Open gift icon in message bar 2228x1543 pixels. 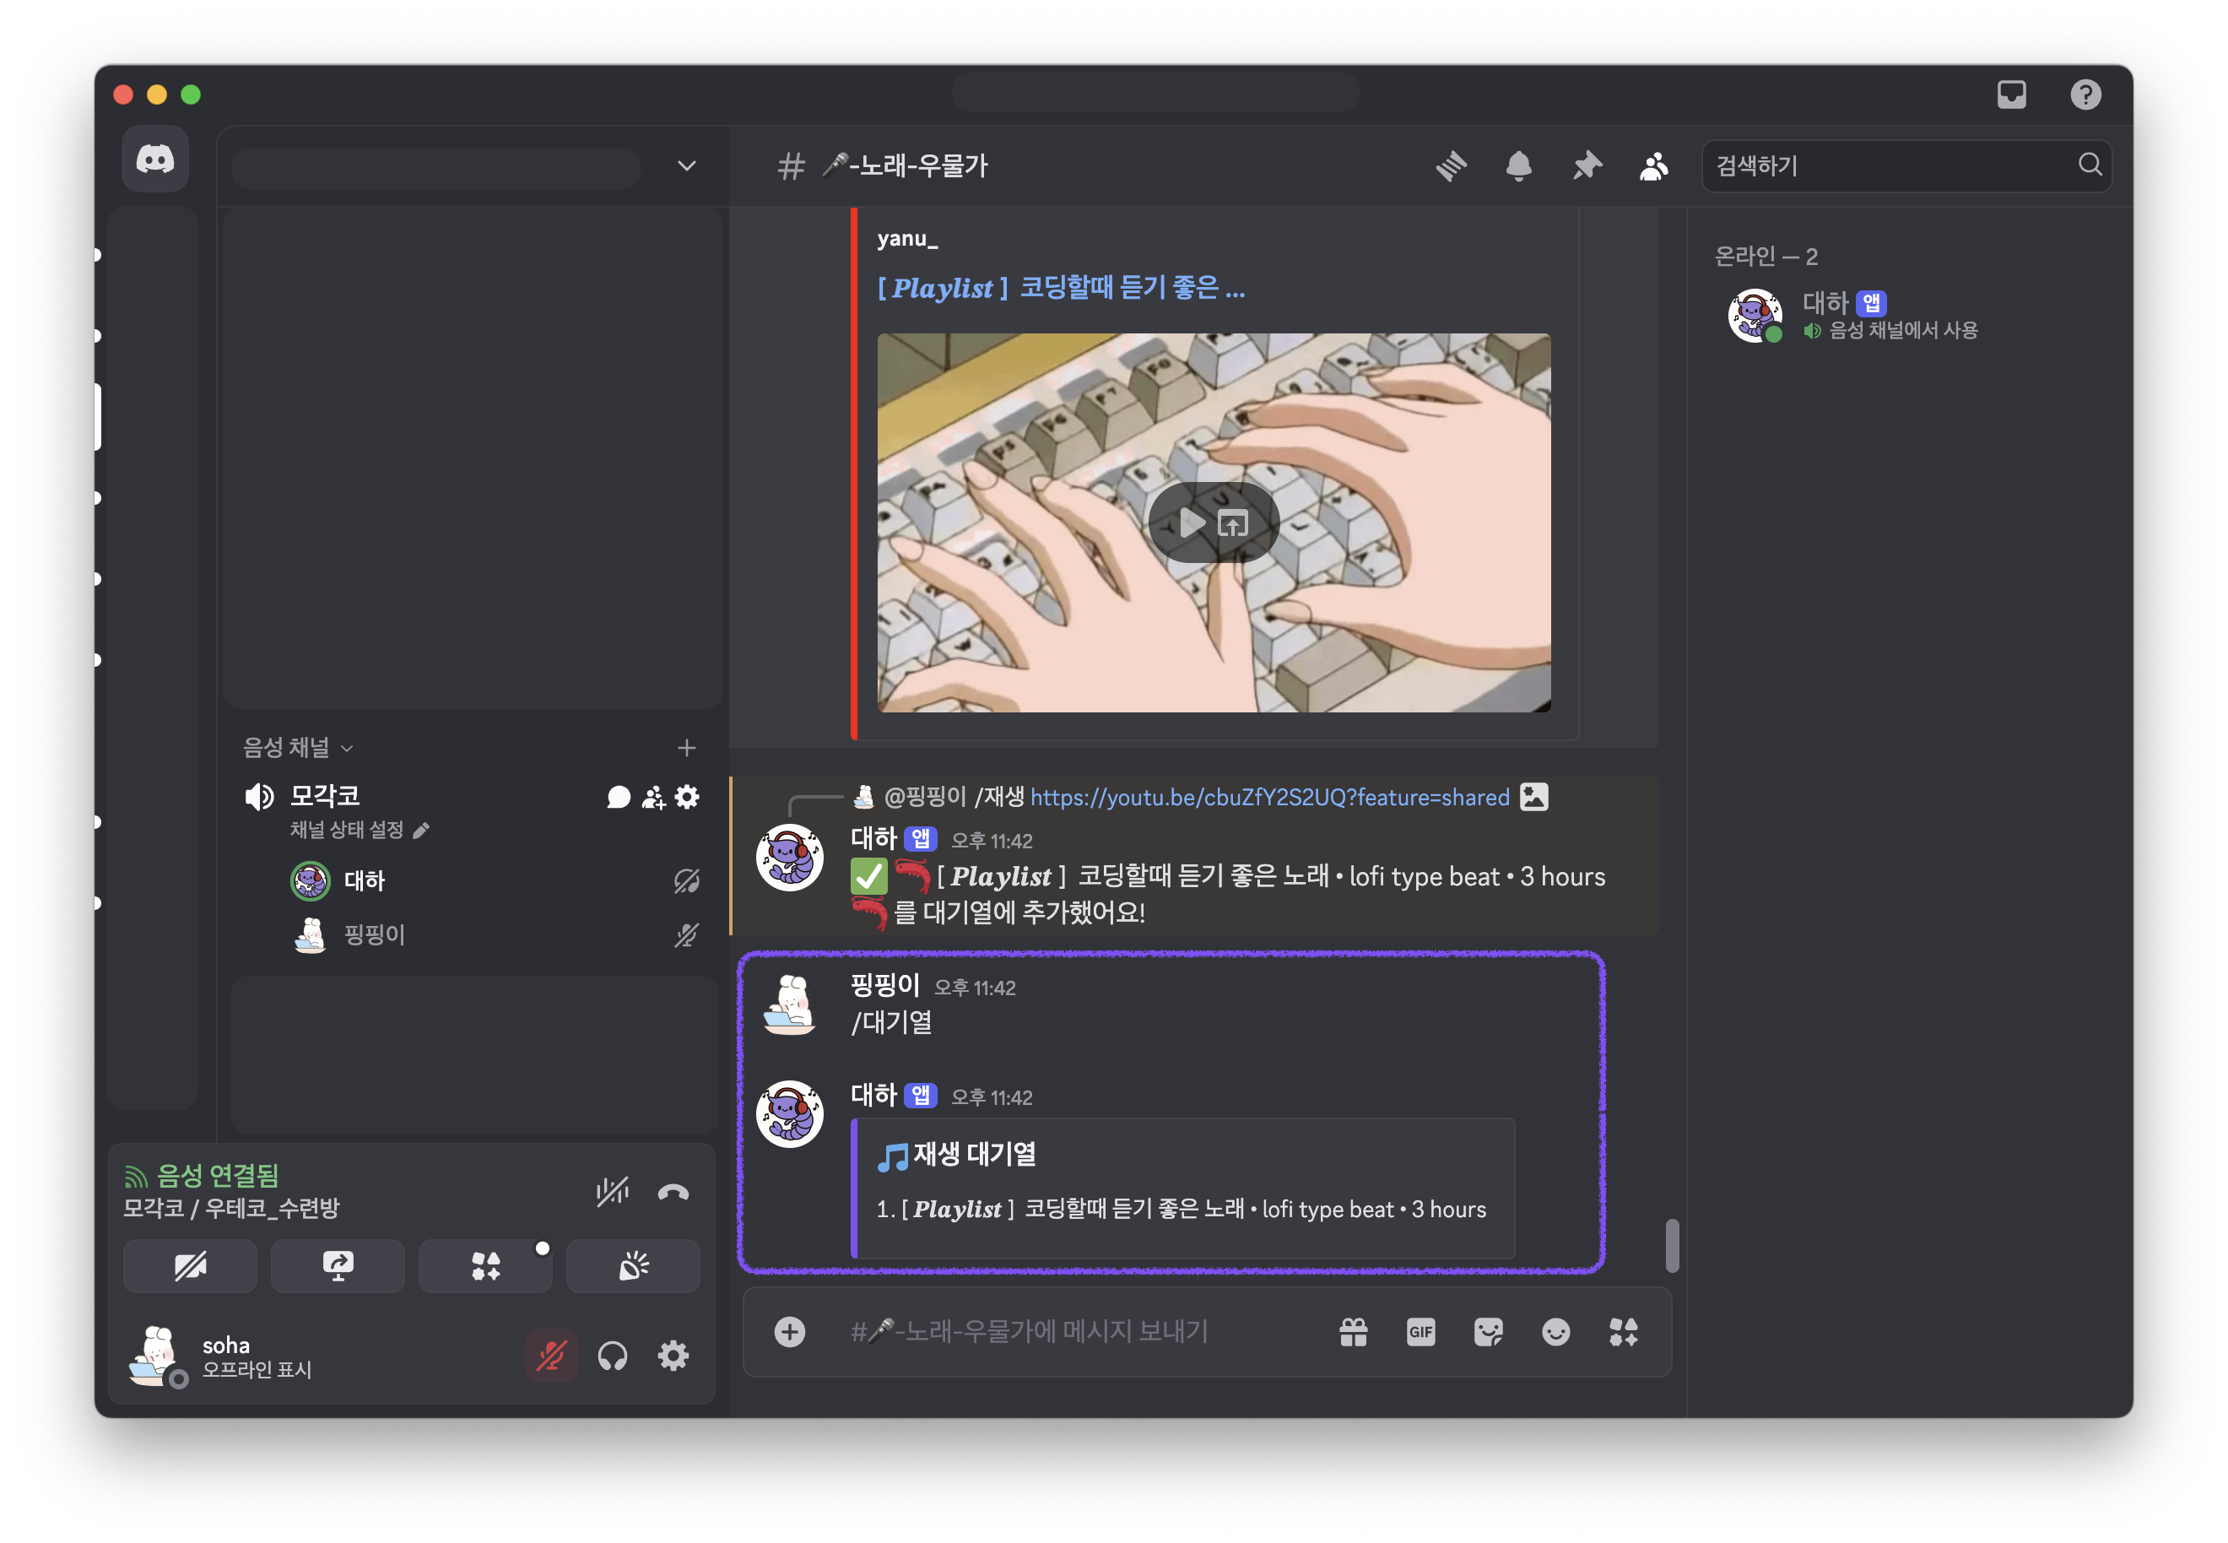click(1353, 1332)
